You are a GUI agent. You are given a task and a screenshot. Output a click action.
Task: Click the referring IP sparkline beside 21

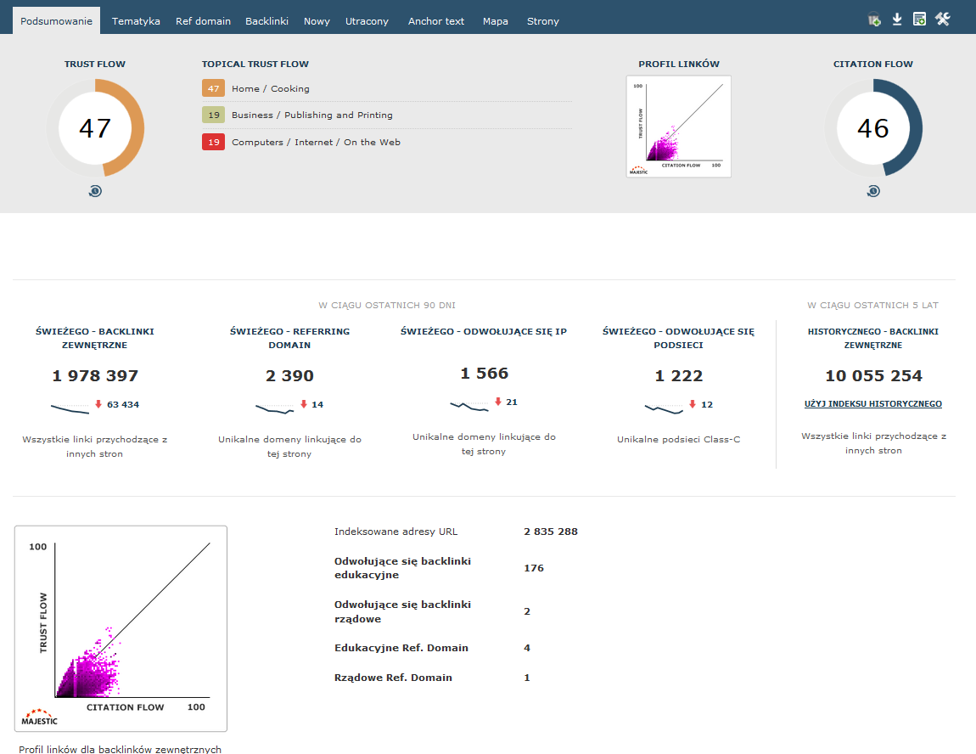[x=469, y=406]
